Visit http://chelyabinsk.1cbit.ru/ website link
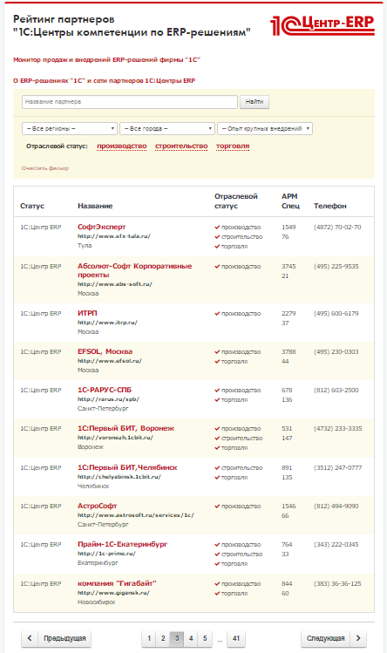The width and height of the screenshot is (387, 653). pos(119,476)
